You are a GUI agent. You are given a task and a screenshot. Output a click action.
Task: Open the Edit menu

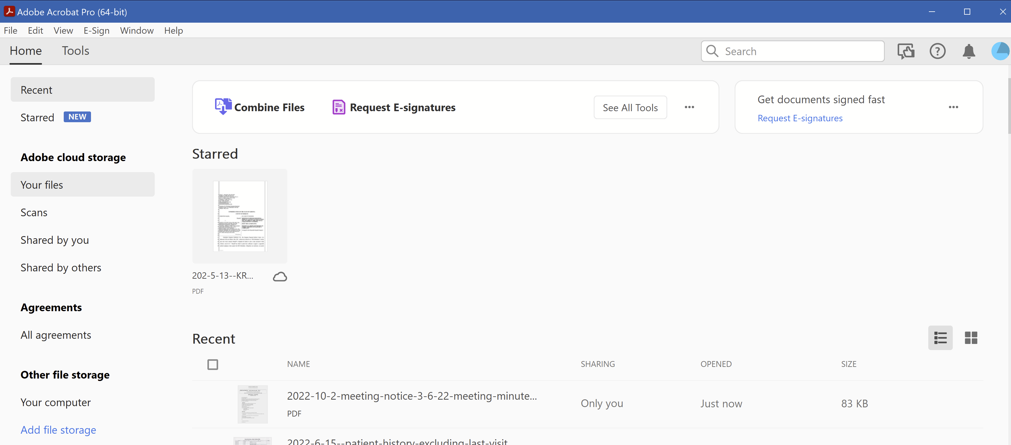click(x=35, y=30)
